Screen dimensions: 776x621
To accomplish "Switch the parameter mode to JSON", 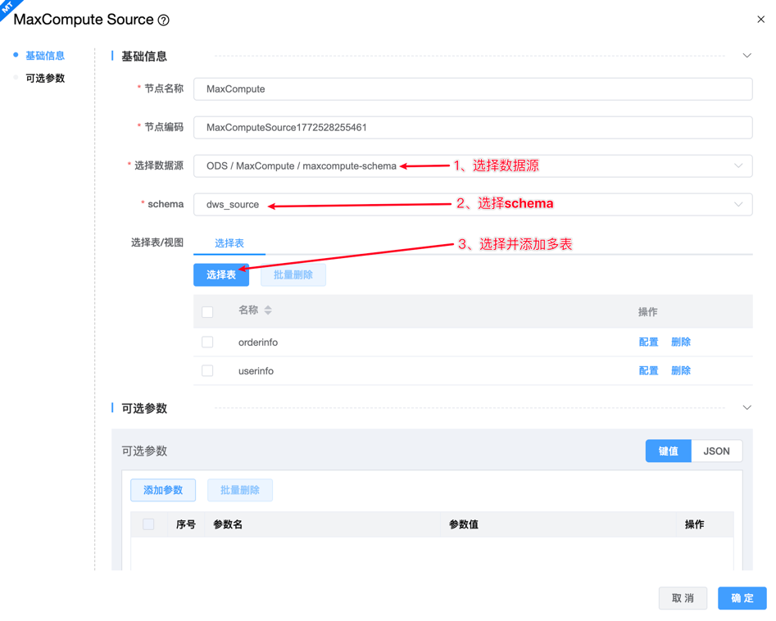I will (x=717, y=451).
